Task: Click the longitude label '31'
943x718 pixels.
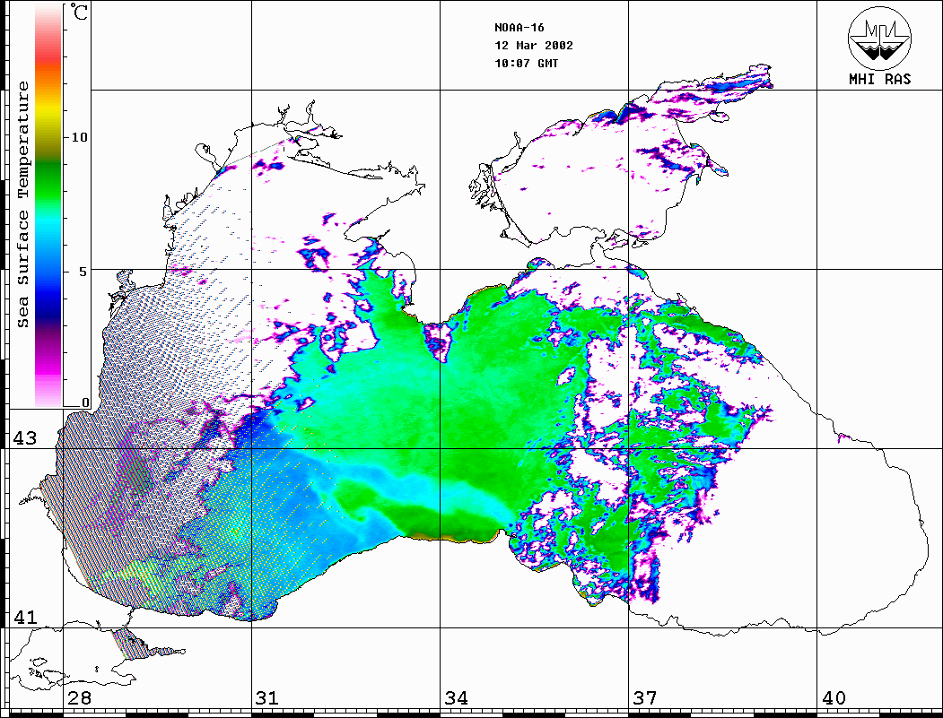Action: click(x=267, y=698)
